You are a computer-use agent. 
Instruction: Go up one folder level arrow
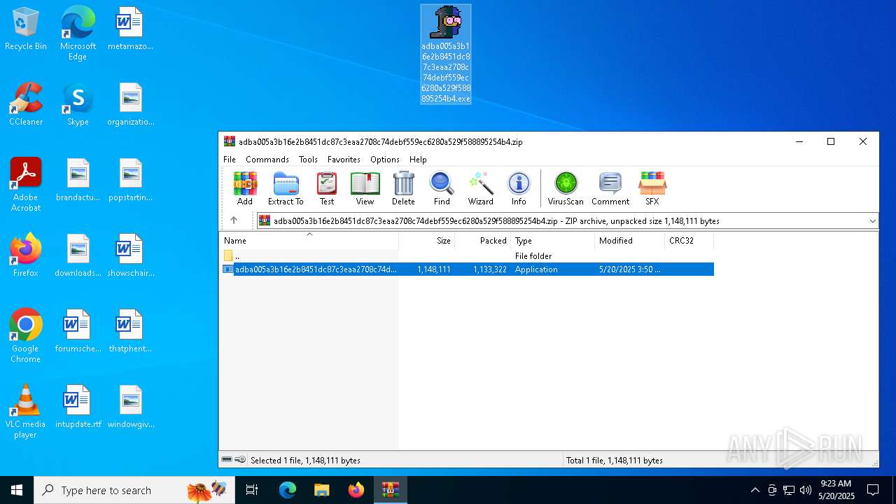[234, 220]
